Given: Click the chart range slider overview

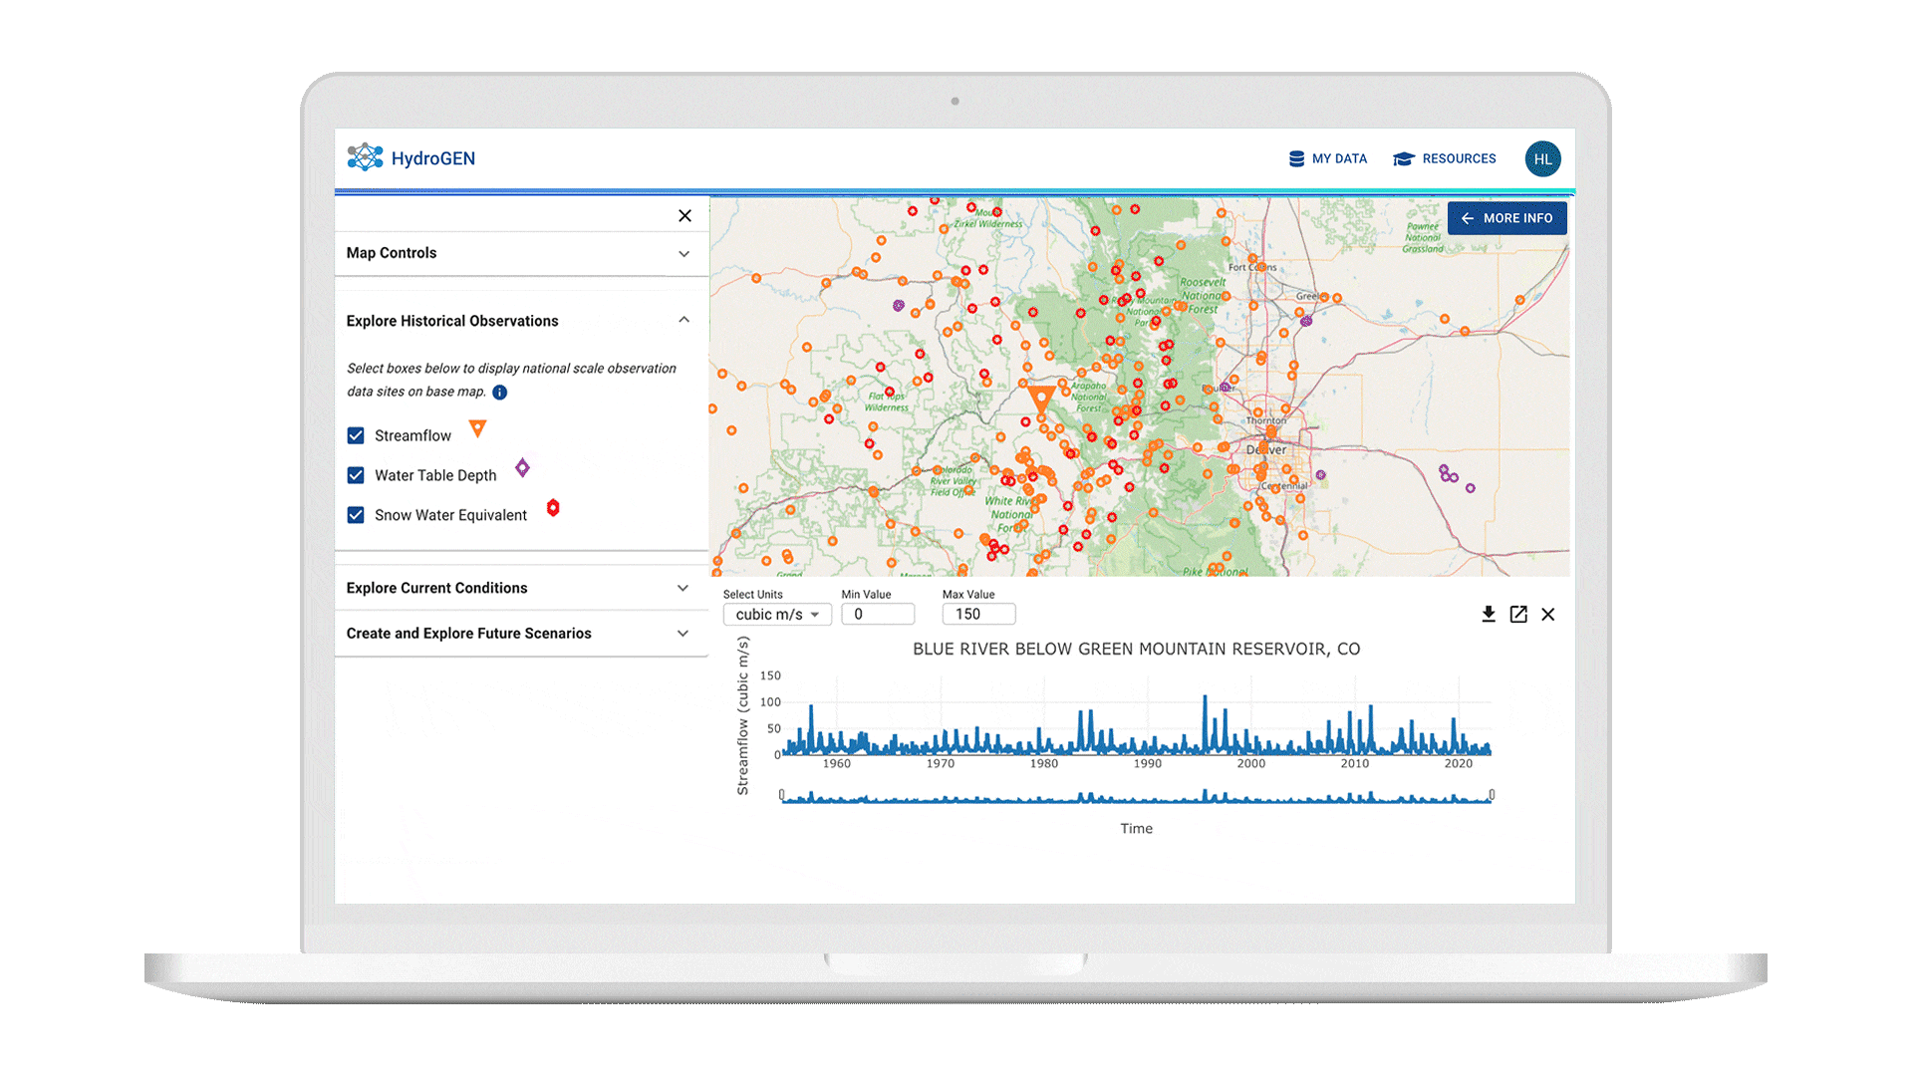Looking at the screenshot, I should tap(1137, 795).
